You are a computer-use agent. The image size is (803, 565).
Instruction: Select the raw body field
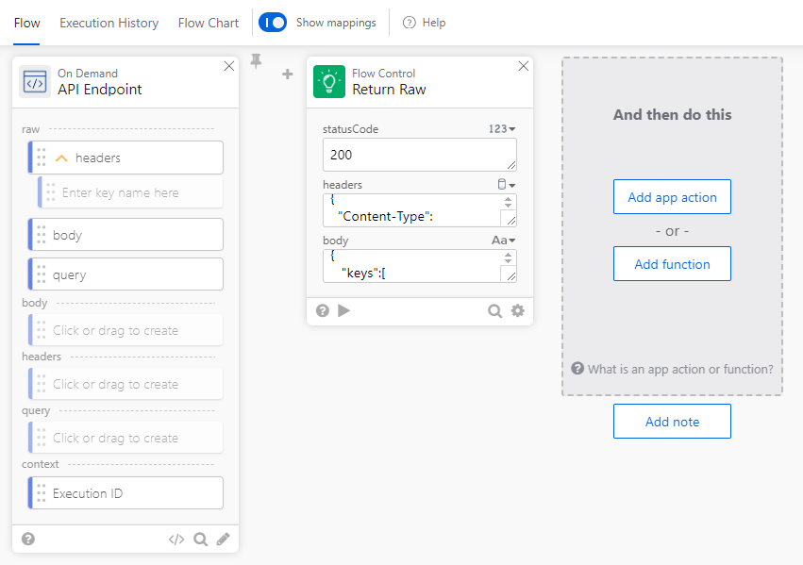coord(126,235)
